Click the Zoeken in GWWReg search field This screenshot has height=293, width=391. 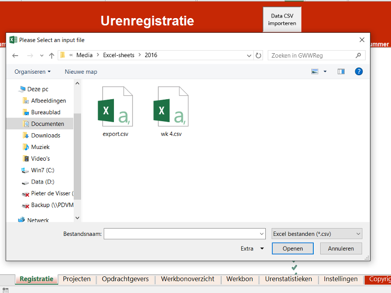coord(316,55)
